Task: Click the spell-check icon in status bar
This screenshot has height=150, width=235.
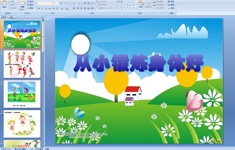Action: point(31,149)
